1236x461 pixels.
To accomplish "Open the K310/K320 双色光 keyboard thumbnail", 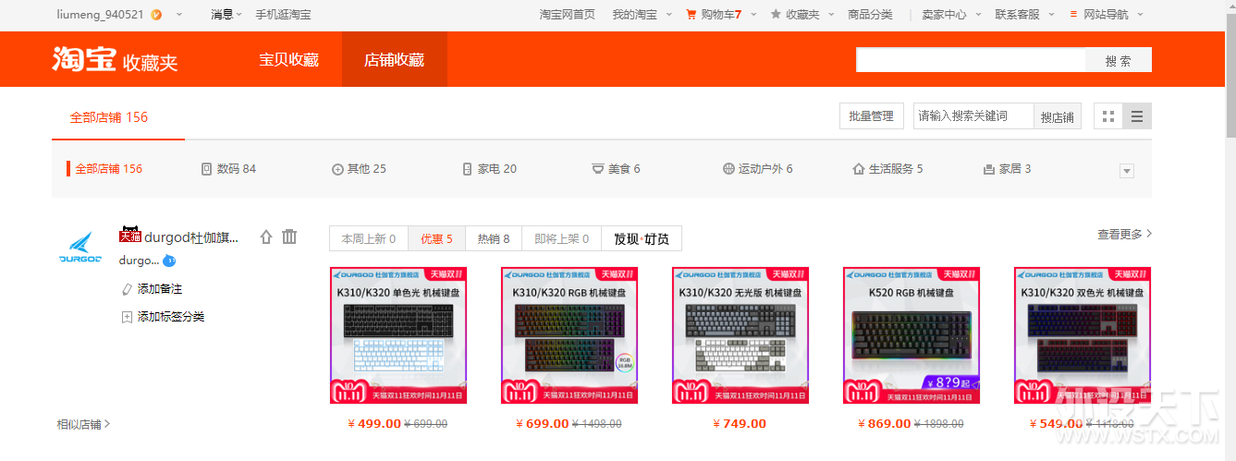I will pyautogui.click(x=1083, y=335).
